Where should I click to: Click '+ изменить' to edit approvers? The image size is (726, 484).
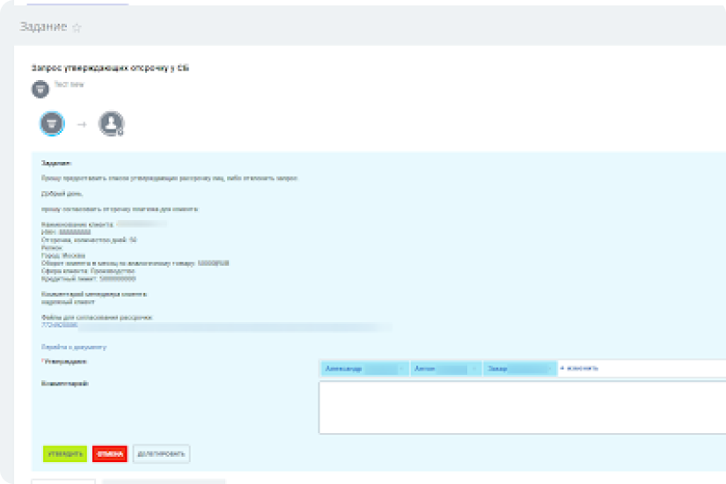579,368
